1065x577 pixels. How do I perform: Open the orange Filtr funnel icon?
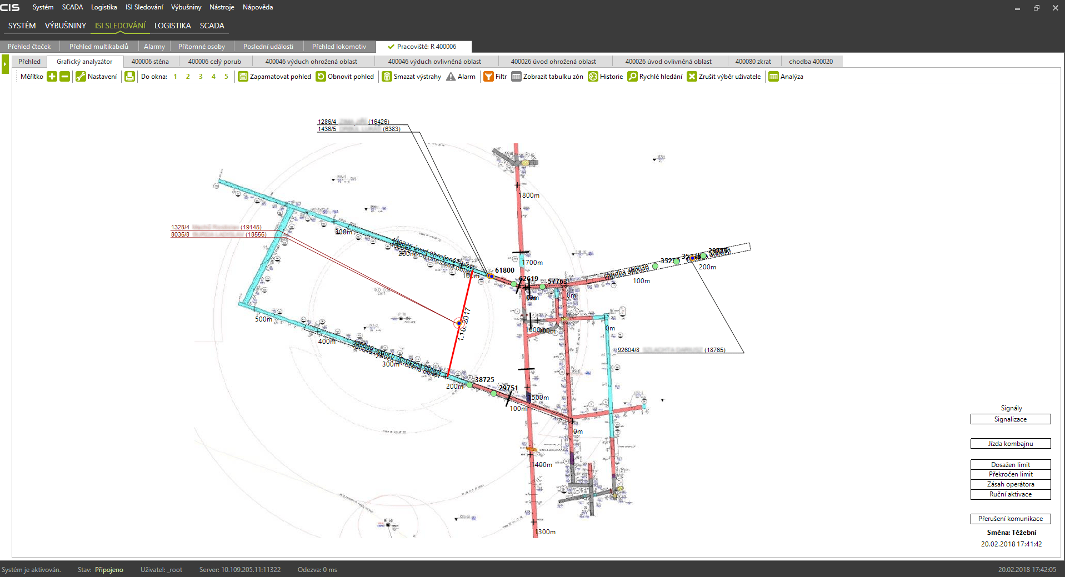488,77
